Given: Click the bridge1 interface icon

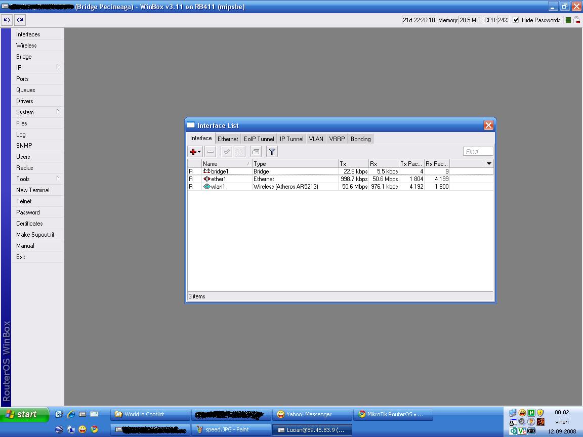Looking at the screenshot, I should [206, 171].
